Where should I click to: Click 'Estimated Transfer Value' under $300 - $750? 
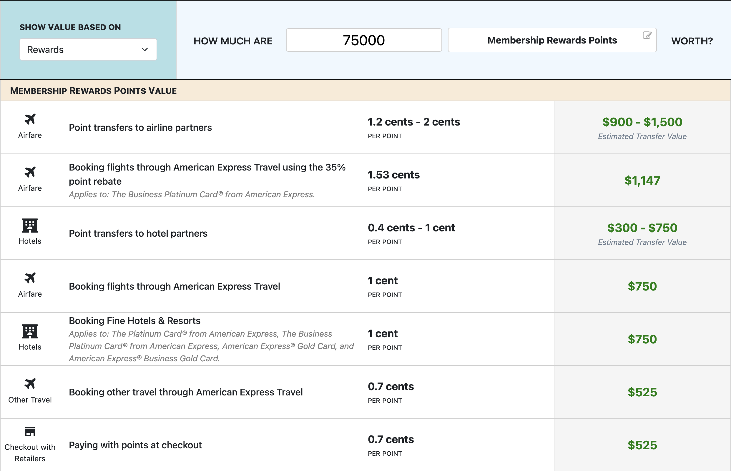[x=642, y=242]
